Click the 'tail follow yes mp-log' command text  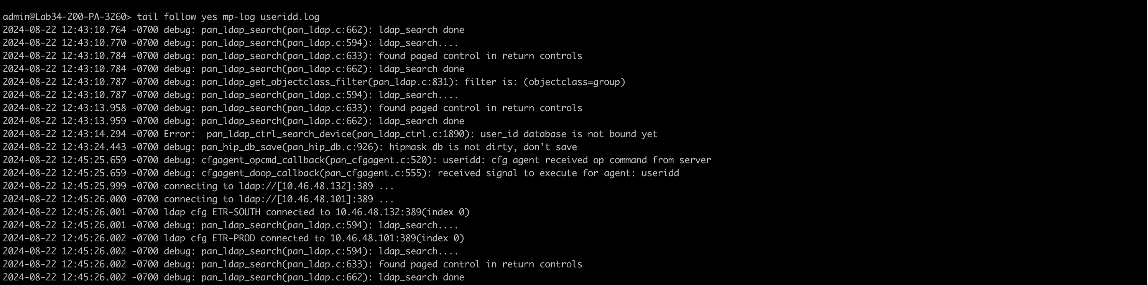[x=196, y=17]
